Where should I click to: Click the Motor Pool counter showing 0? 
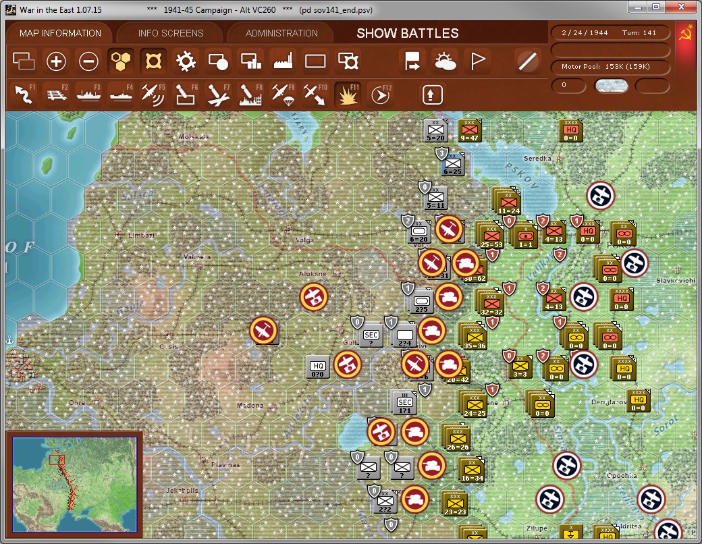pyautogui.click(x=568, y=85)
